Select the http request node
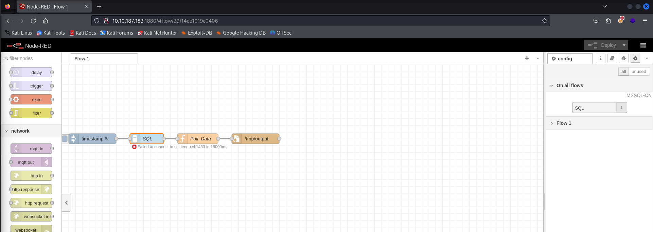 coord(31,203)
